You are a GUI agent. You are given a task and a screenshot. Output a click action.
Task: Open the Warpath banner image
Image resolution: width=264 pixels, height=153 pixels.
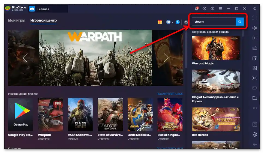click(x=95, y=58)
